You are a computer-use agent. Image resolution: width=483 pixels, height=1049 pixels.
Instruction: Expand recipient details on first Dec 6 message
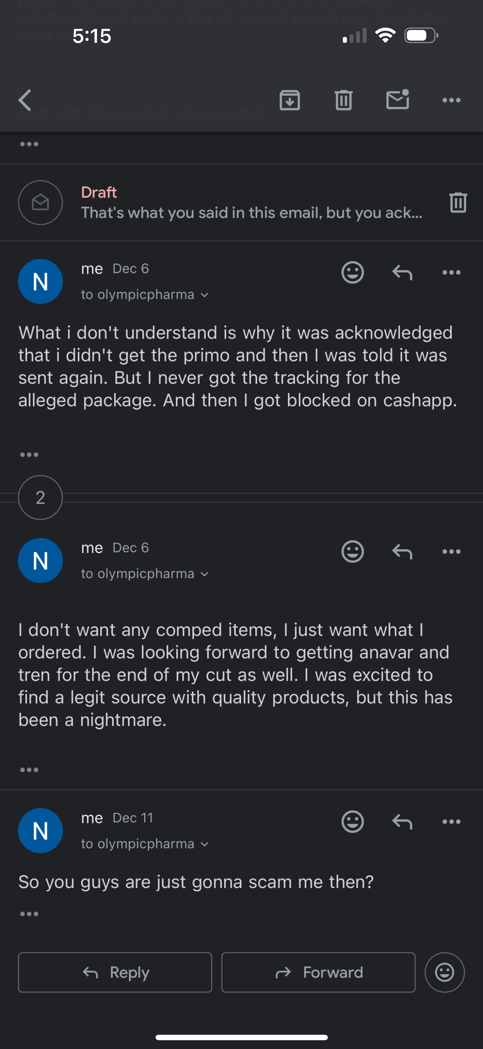pos(204,295)
